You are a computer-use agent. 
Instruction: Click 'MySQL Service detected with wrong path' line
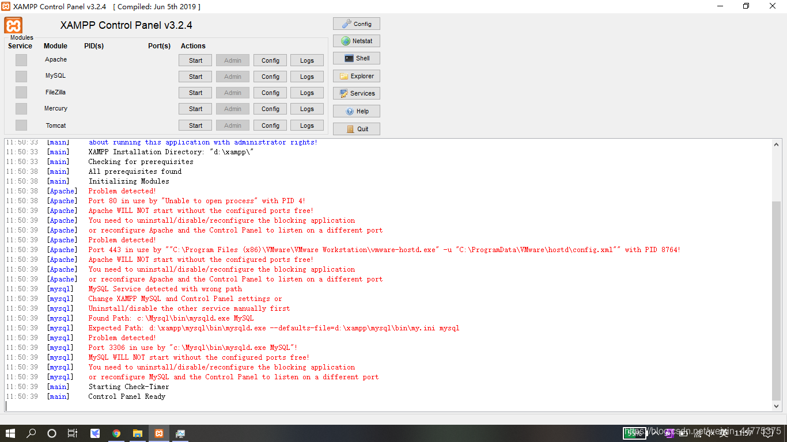click(165, 289)
